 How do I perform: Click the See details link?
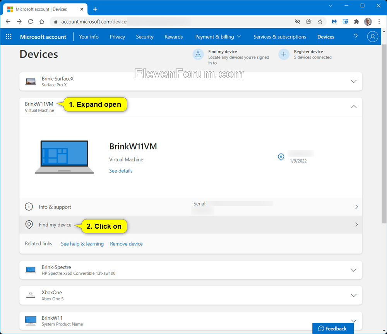point(121,171)
